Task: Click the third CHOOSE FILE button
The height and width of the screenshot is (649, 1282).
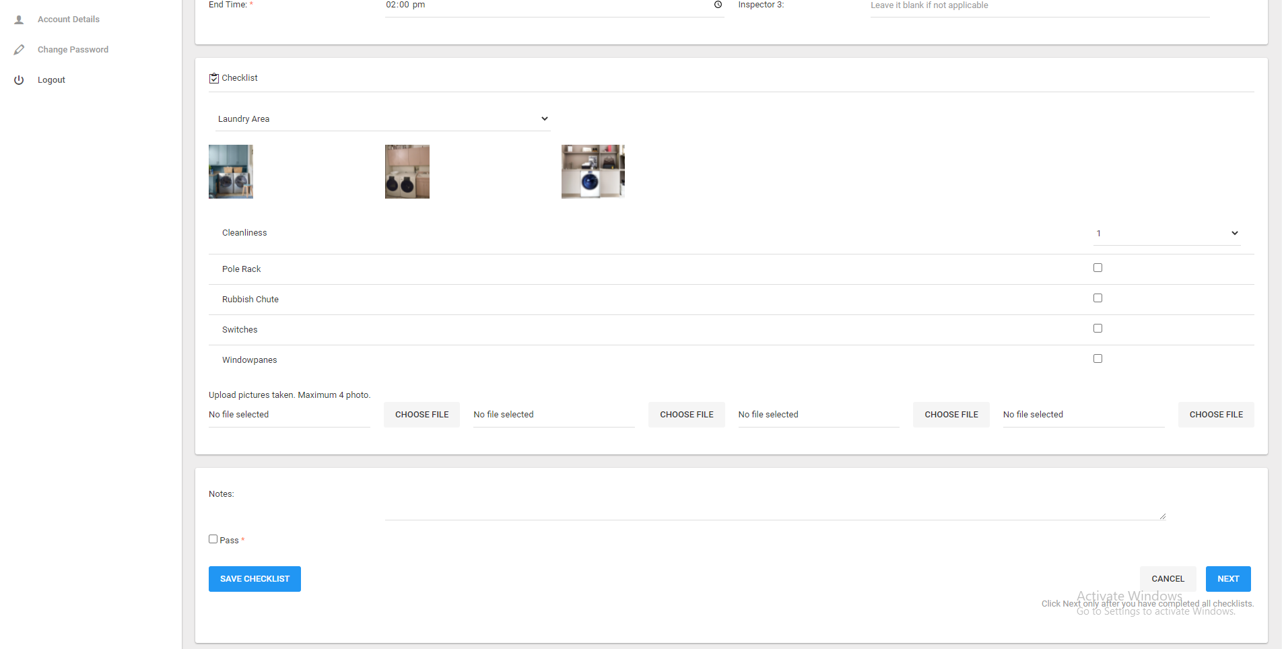Action: pyautogui.click(x=951, y=415)
